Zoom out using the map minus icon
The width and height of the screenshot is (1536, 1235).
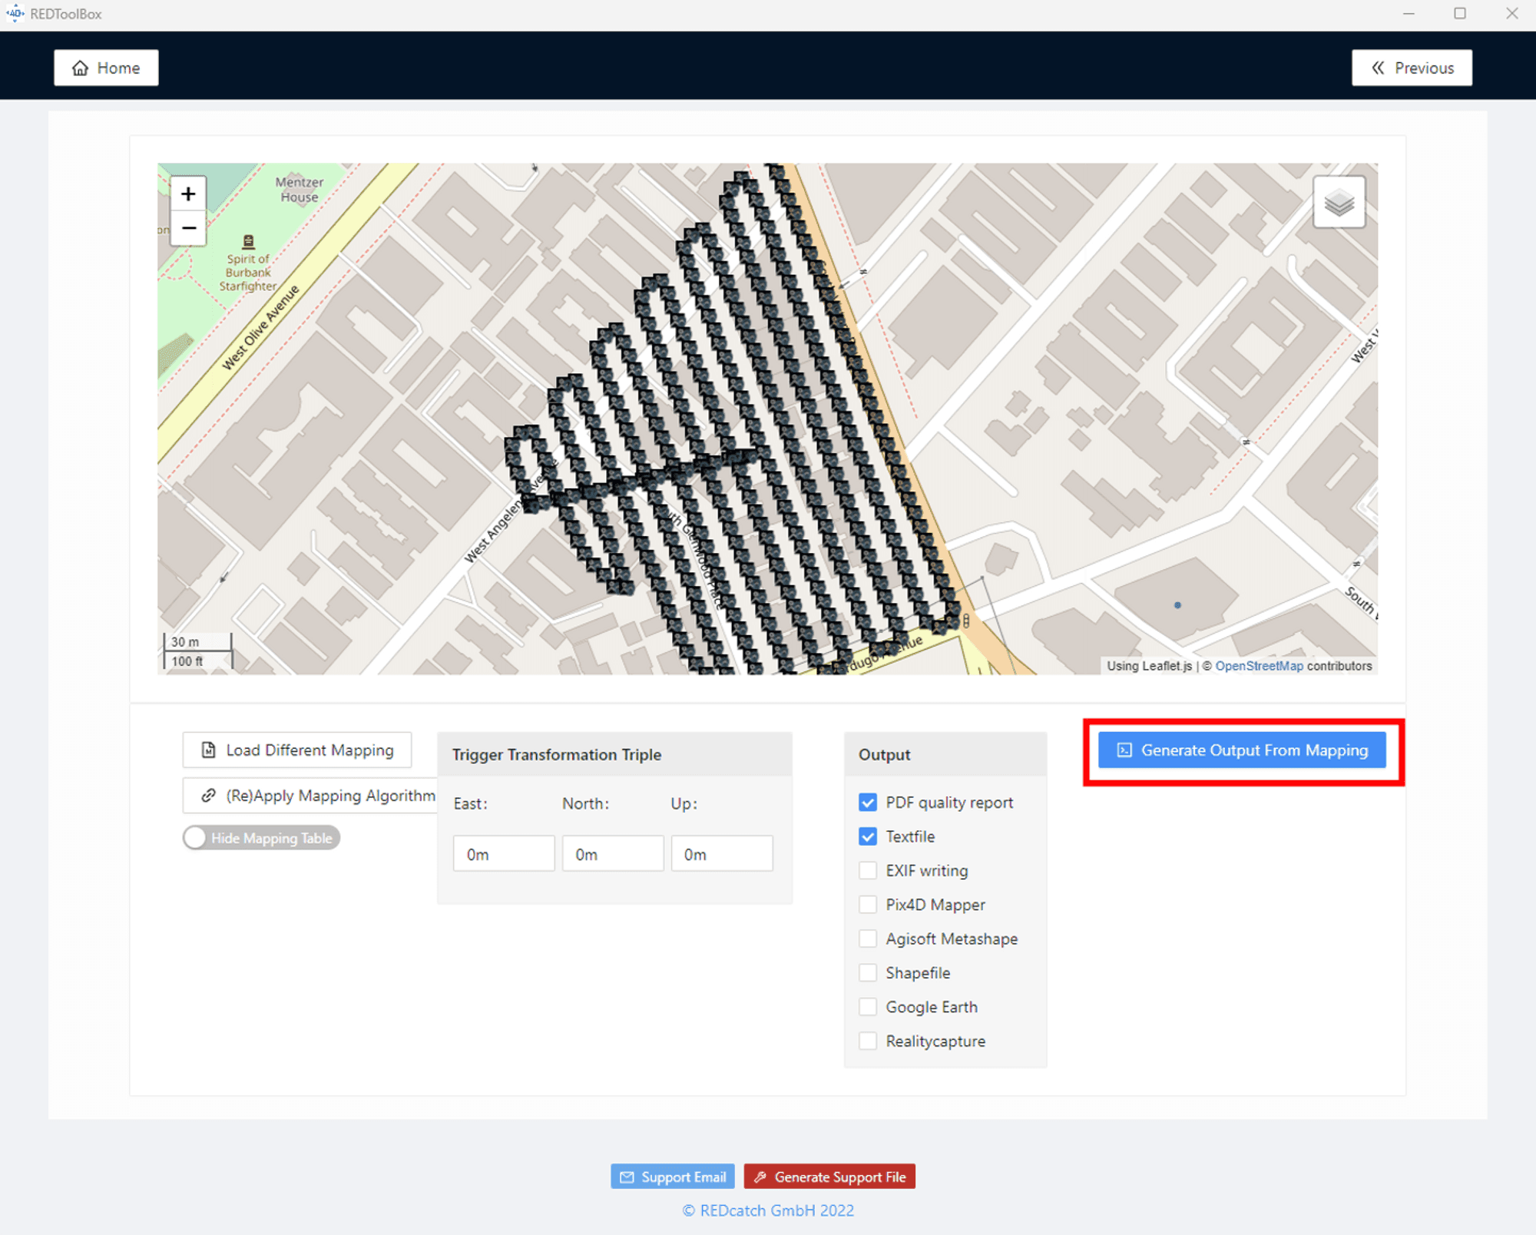tap(188, 228)
